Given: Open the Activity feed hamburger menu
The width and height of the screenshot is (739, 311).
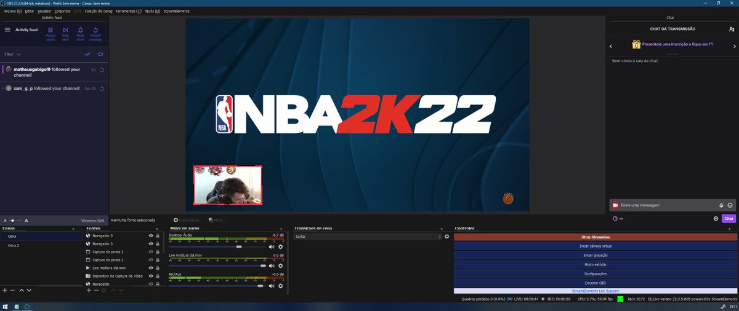Looking at the screenshot, I should (7, 30).
